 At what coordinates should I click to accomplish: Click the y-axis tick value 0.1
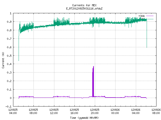9,89
